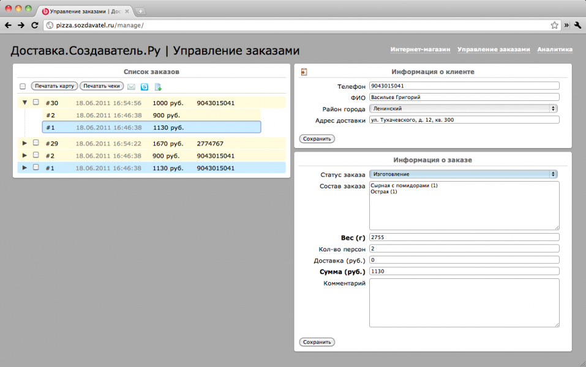Click into the Комментарий text area
586x367 pixels.
[x=464, y=303]
